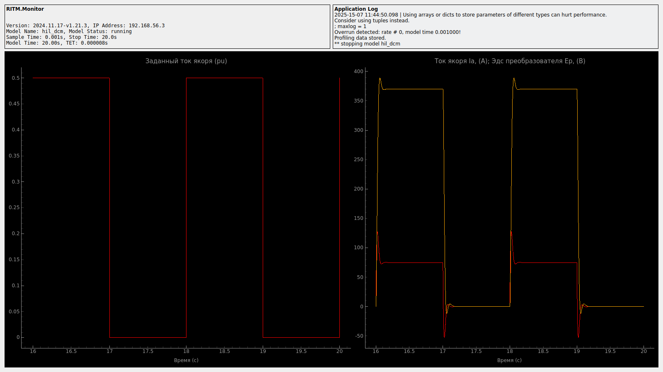The height and width of the screenshot is (372, 663).
Task: Click the 'Ток якоря Ia' plot title
Action: [510, 61]
